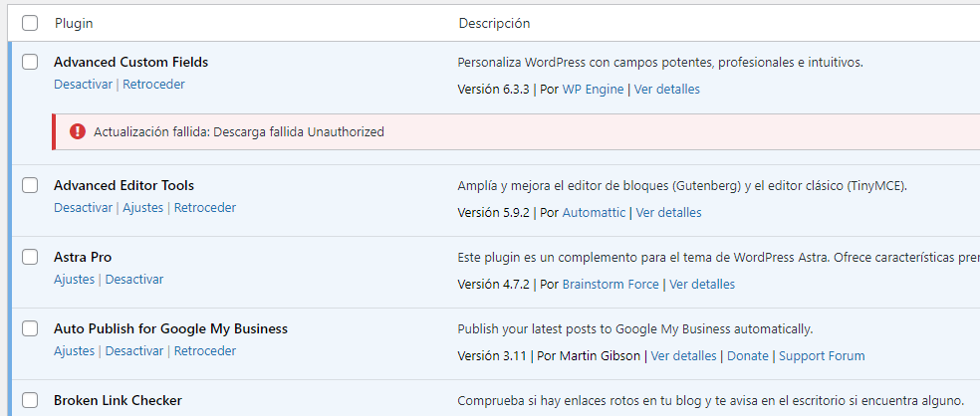
Task: Click the Astra Pro description starting 'Este plugin es un complemento'
Action: pos(719,258)
